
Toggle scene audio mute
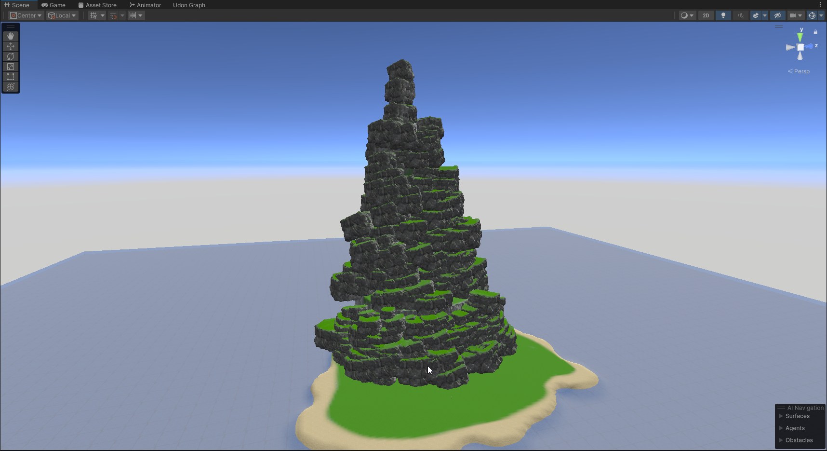[740, 15]
